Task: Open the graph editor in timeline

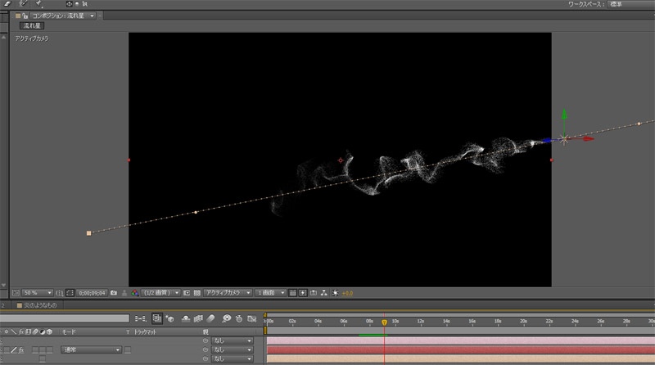Action: coord(252,318)
